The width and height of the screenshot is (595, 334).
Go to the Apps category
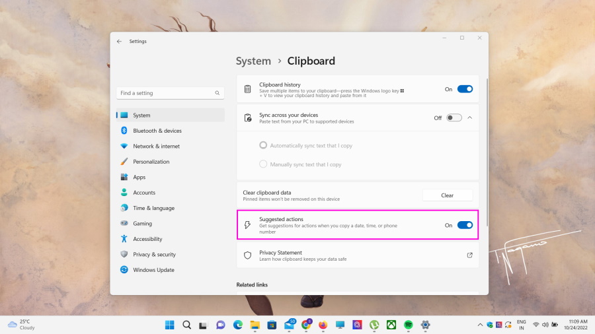[171, 177]
